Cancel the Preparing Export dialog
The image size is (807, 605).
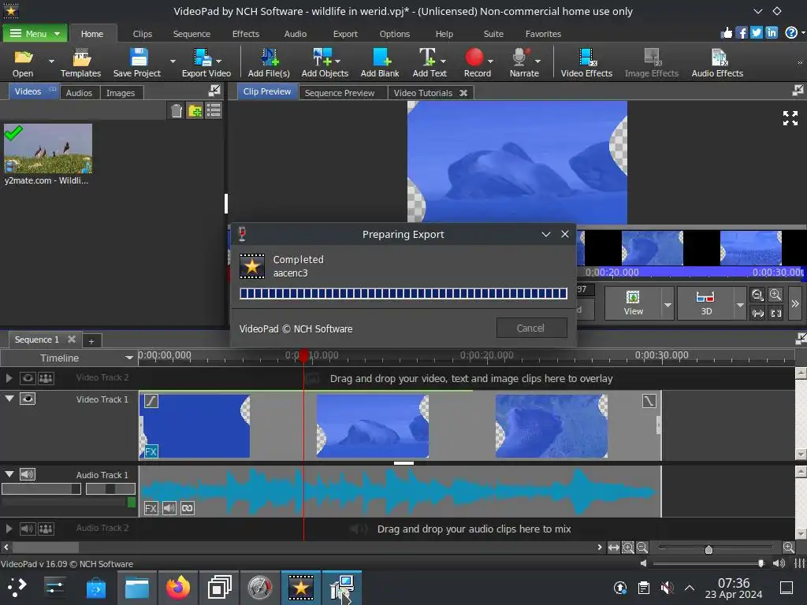pos(531,328)
